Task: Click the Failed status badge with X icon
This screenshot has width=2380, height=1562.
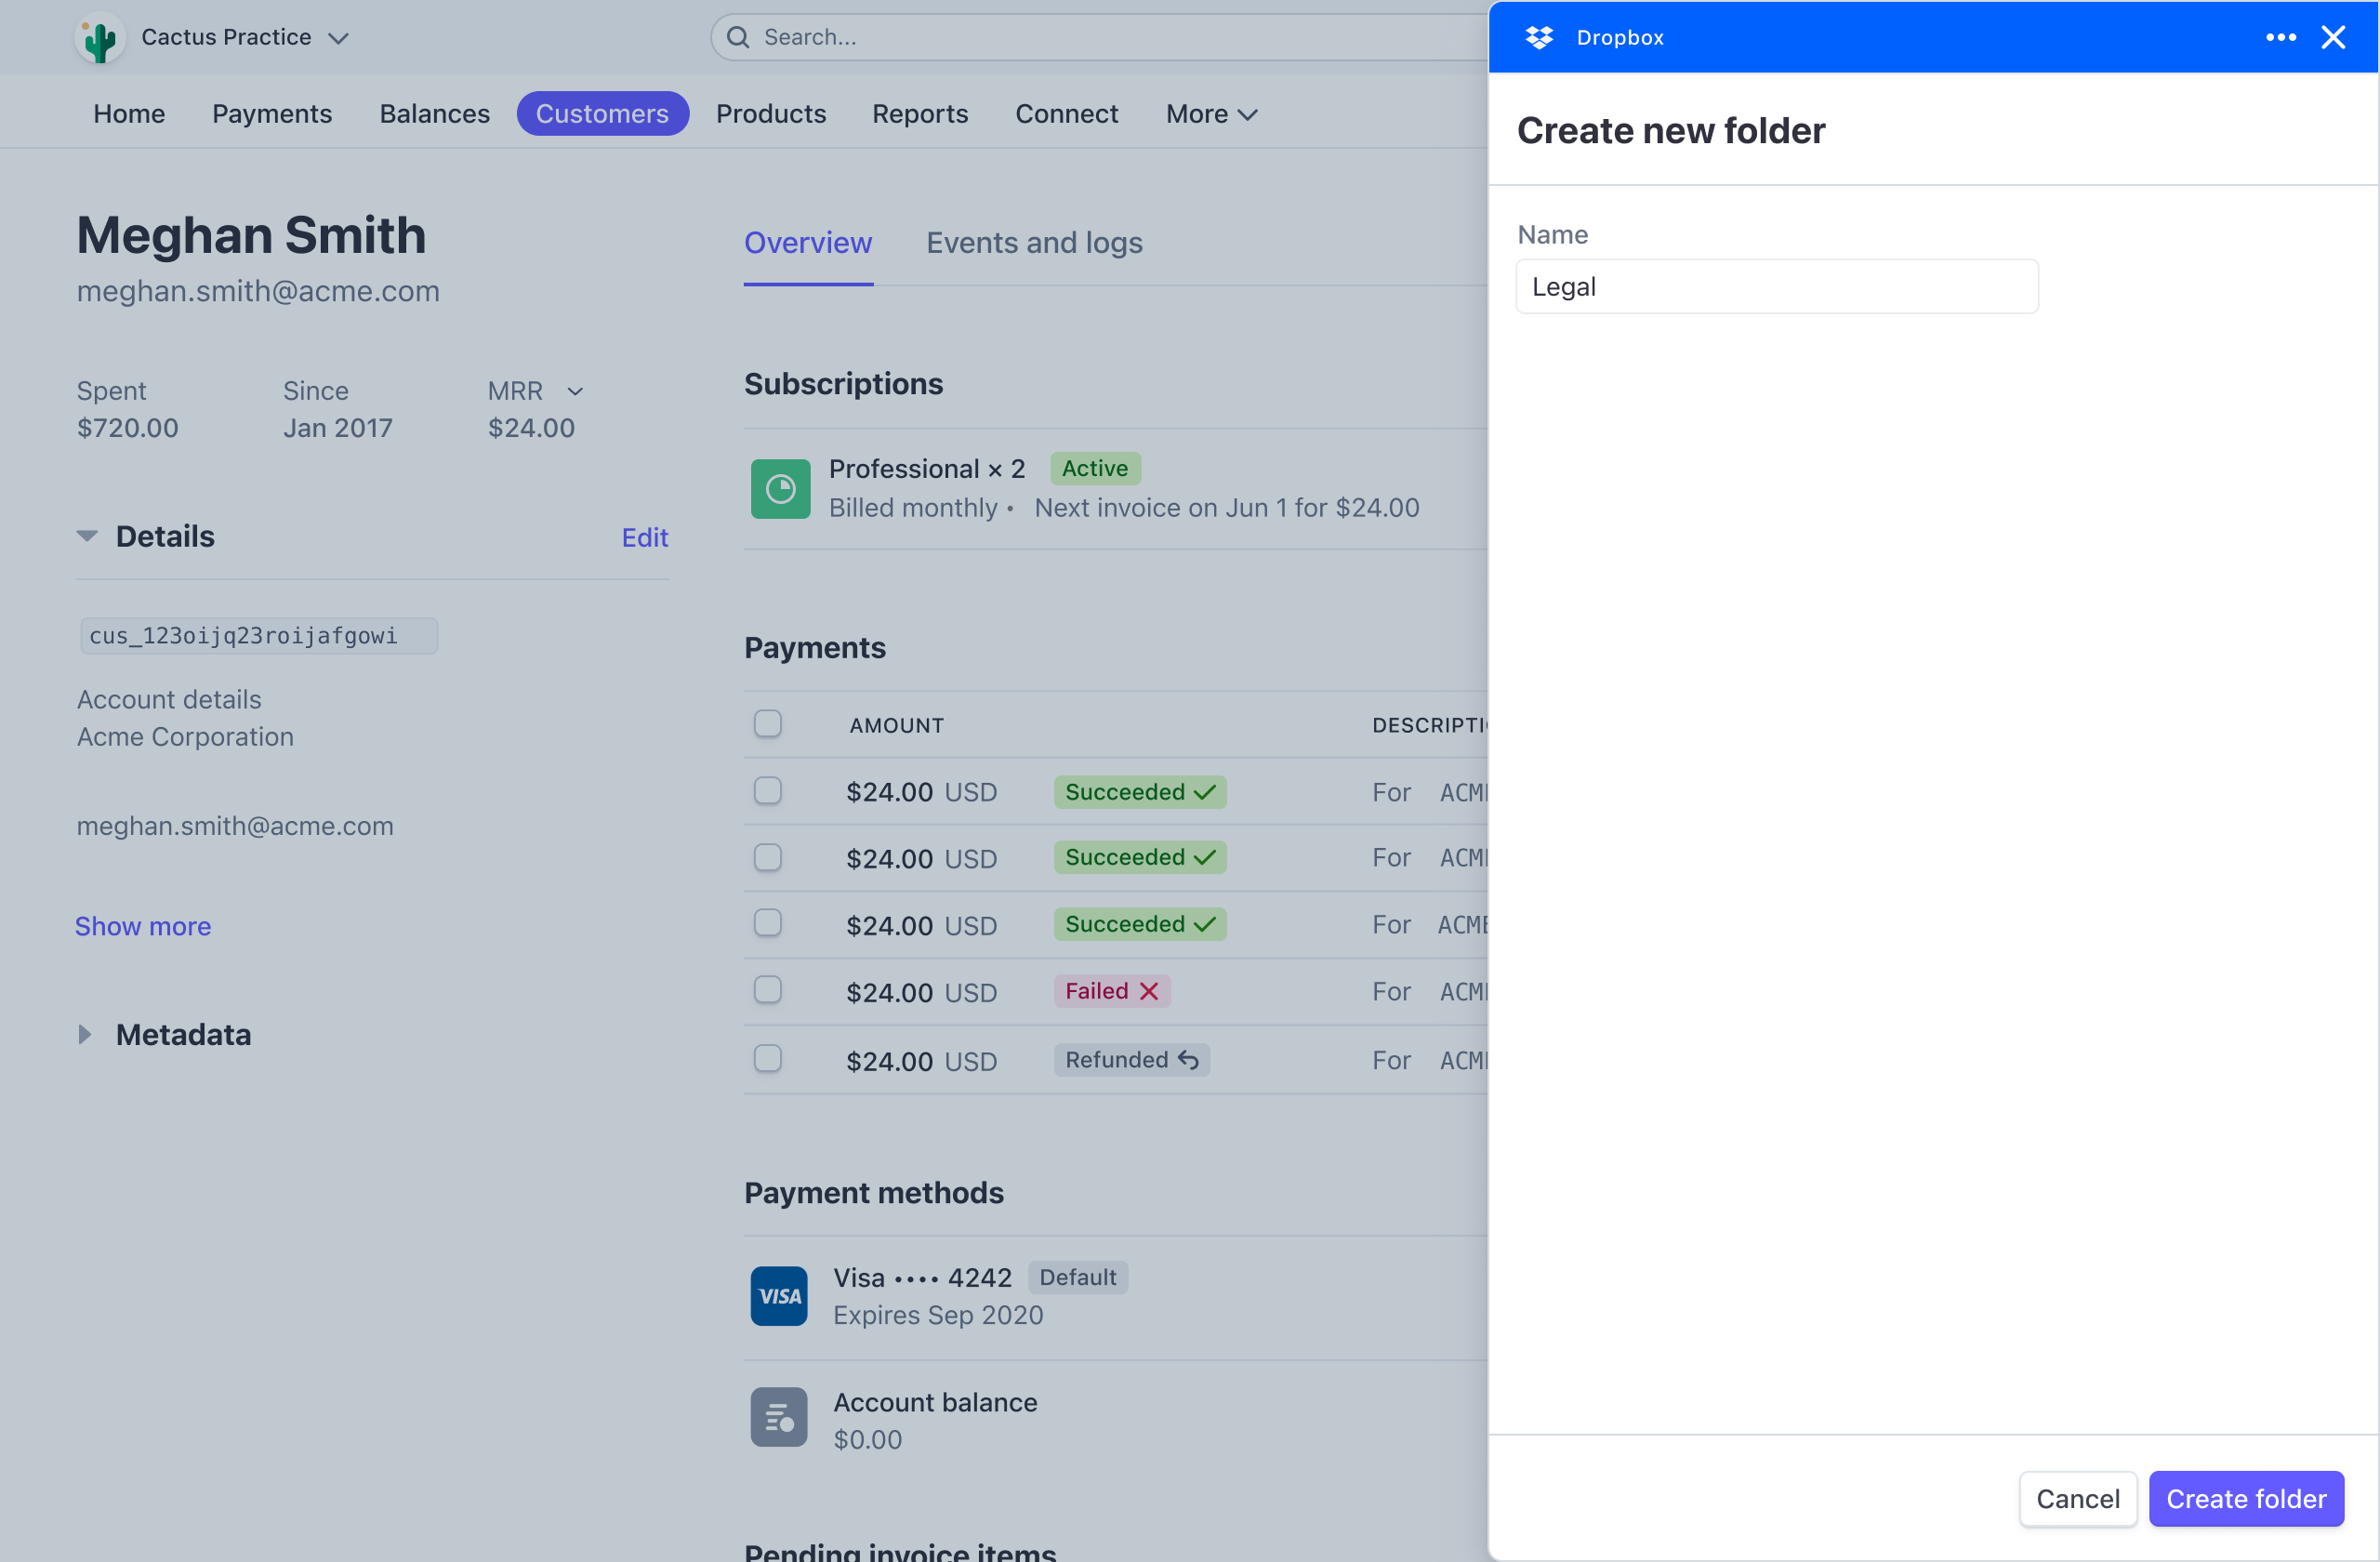Action: click(1111, 991)
